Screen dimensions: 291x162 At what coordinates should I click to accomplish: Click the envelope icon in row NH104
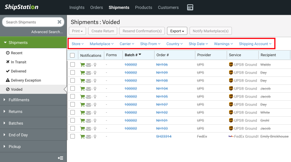(89, 89)
